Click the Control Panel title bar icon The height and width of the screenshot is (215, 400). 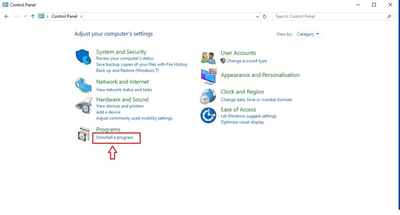pyautogui.click(x=5, y=5)
